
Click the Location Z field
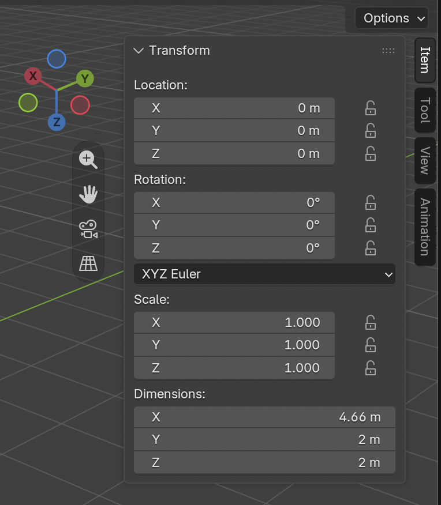pos(234,153)
